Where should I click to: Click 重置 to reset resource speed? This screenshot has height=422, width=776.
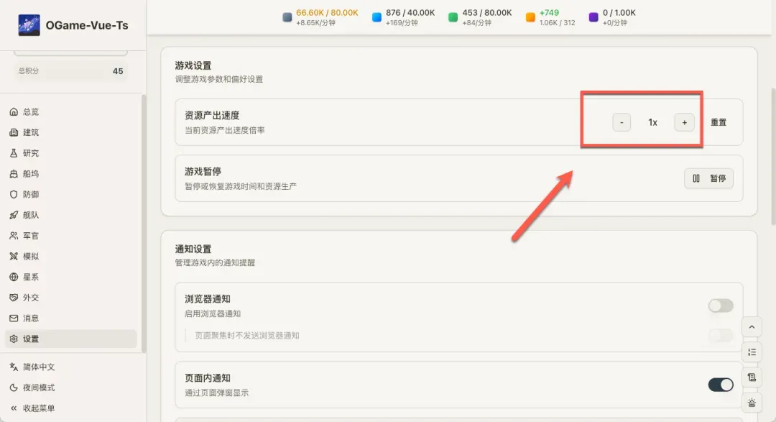(719, 122)
